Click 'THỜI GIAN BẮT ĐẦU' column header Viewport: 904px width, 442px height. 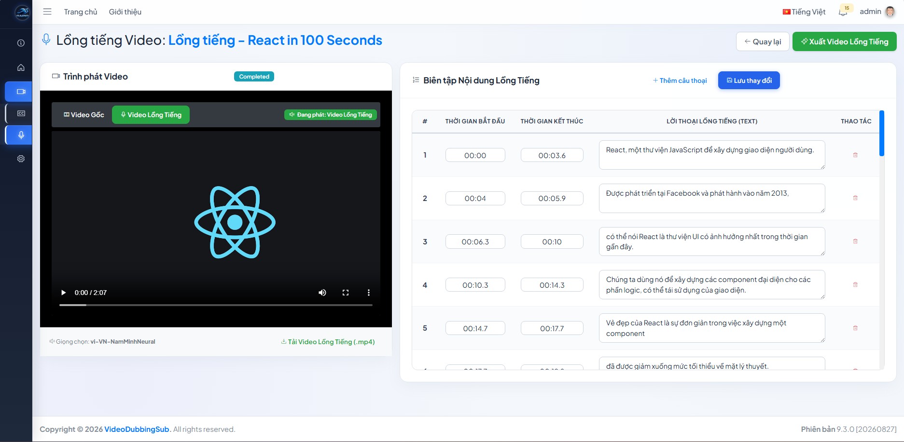click(x=475, y=121)
